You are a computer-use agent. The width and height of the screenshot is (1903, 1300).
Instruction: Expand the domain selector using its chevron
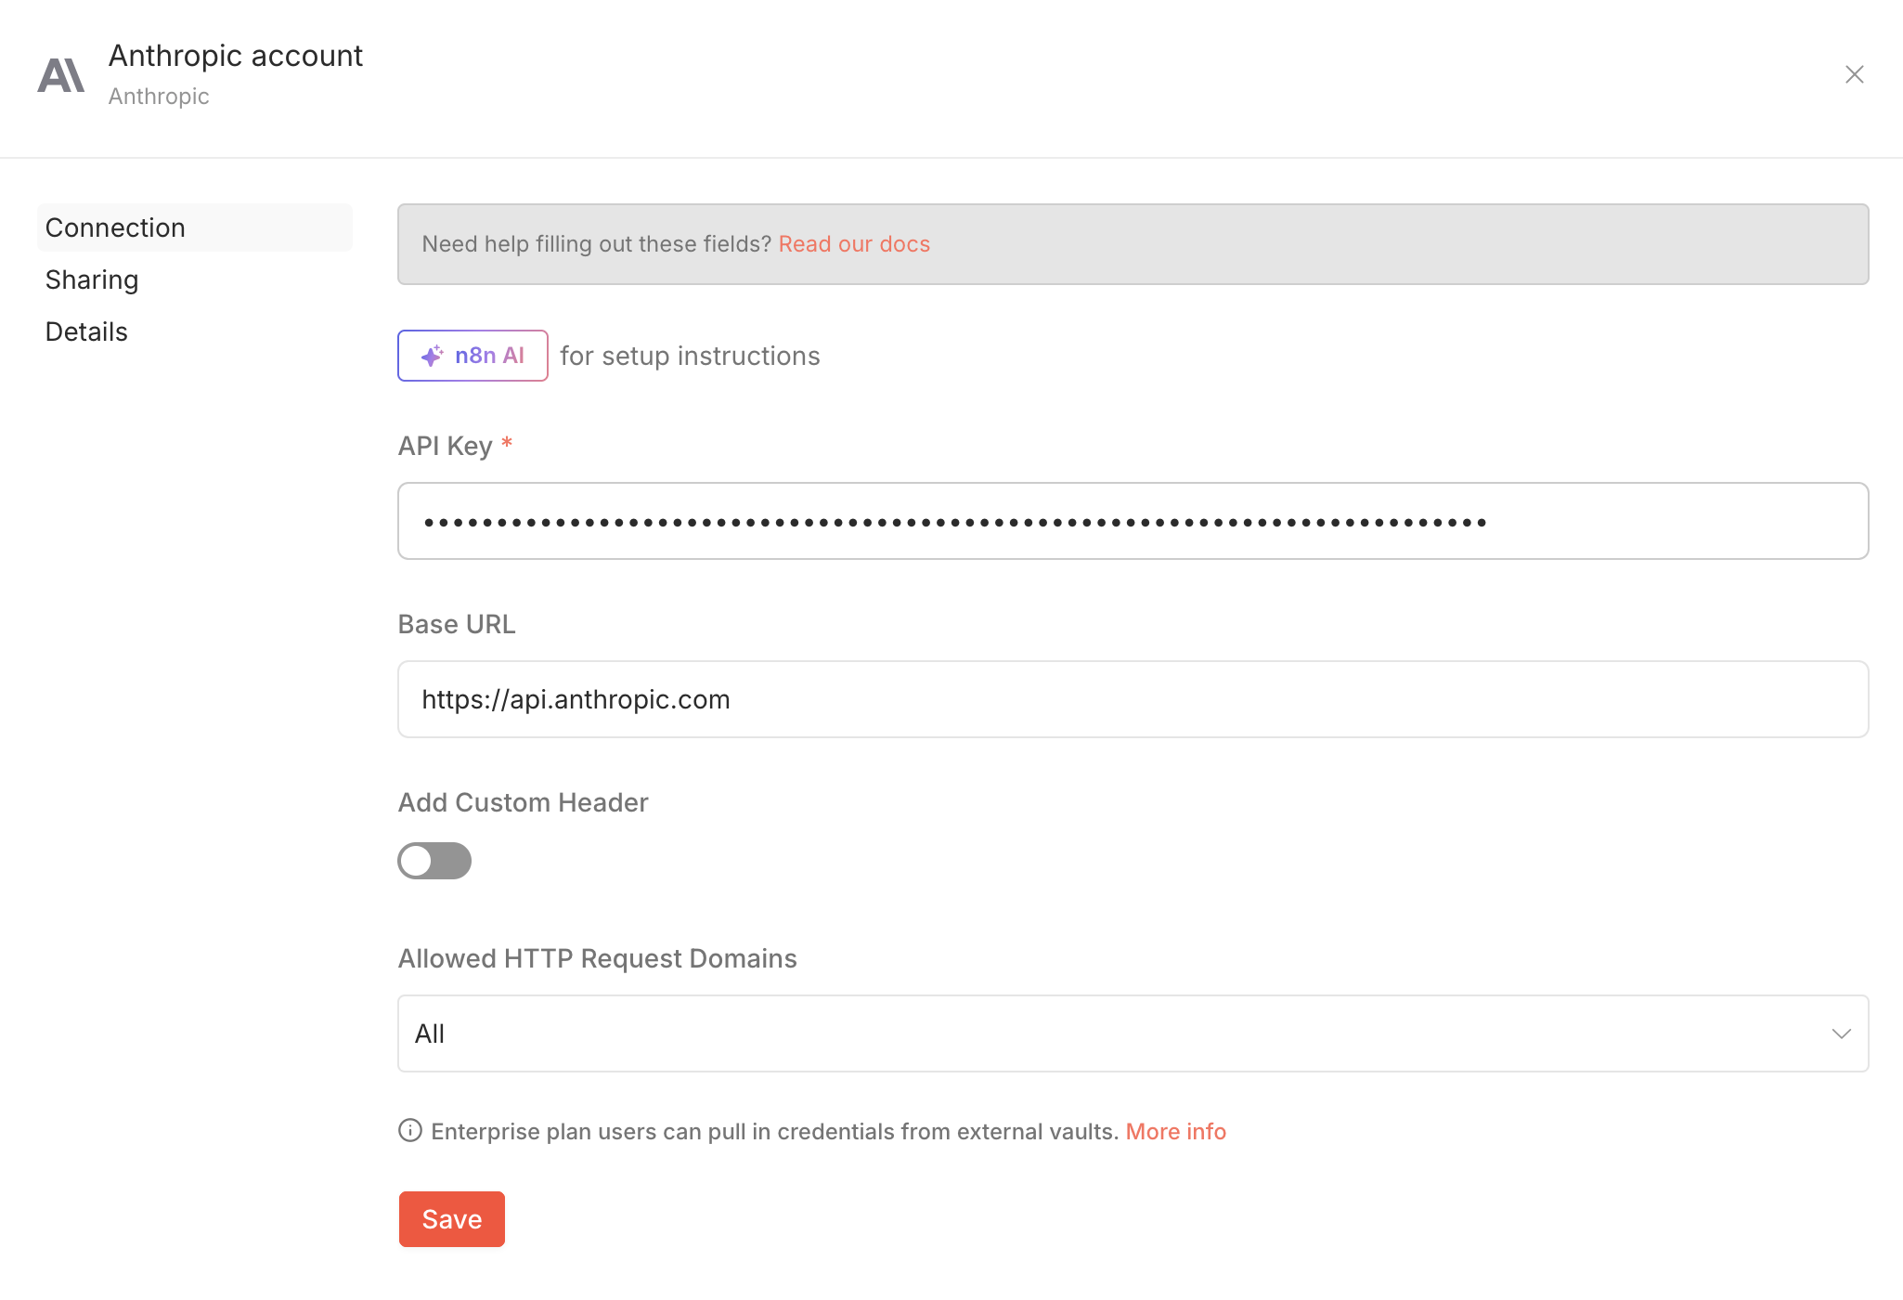tap(1843, 1033)
